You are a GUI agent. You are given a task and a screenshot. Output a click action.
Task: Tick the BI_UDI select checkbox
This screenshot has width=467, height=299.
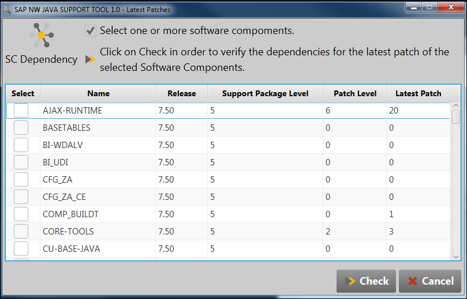(21, 162)
